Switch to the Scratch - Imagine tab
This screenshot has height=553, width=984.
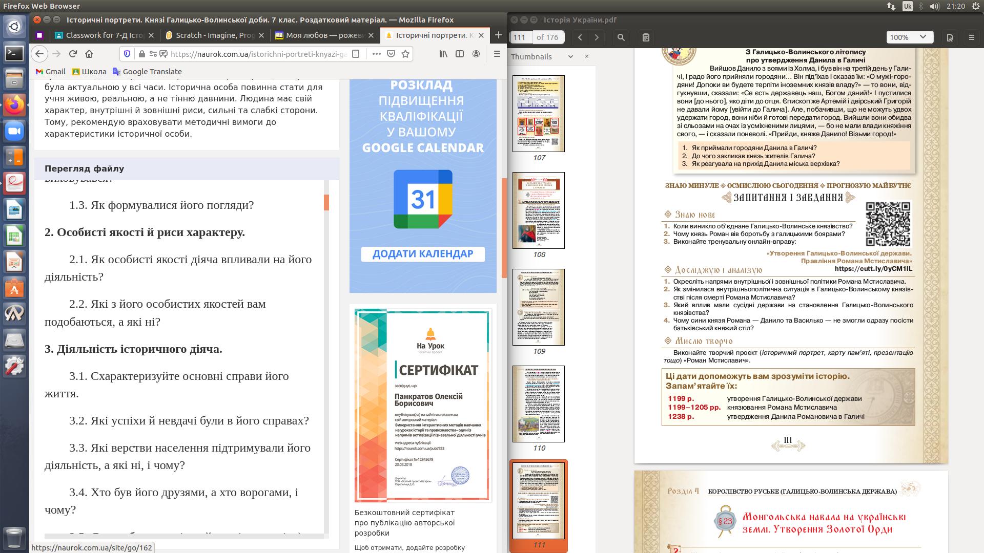point(215,35)
